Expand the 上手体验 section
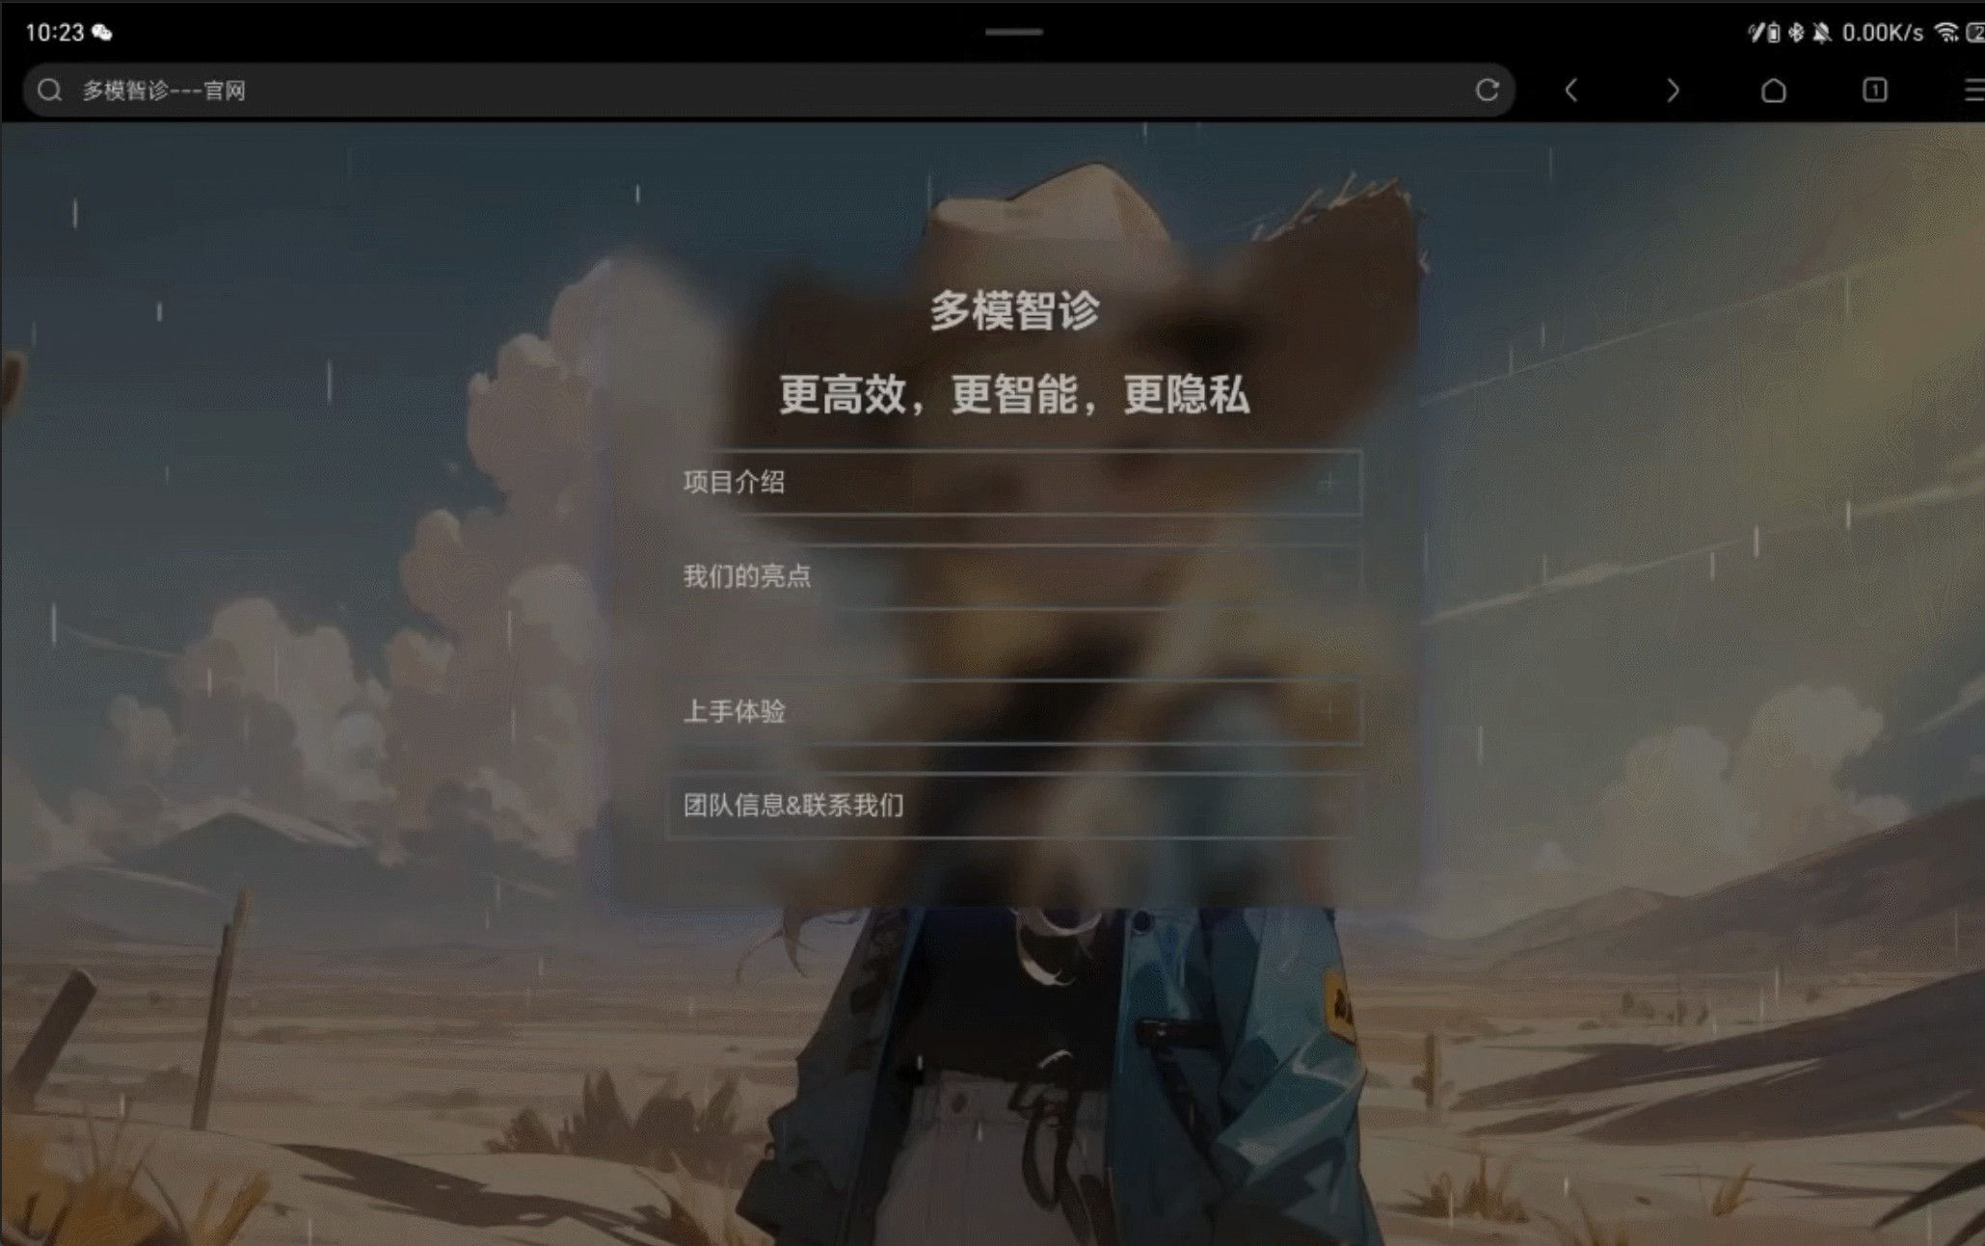Viewport: 1985px width, 1246px height. click(1330, 713)
